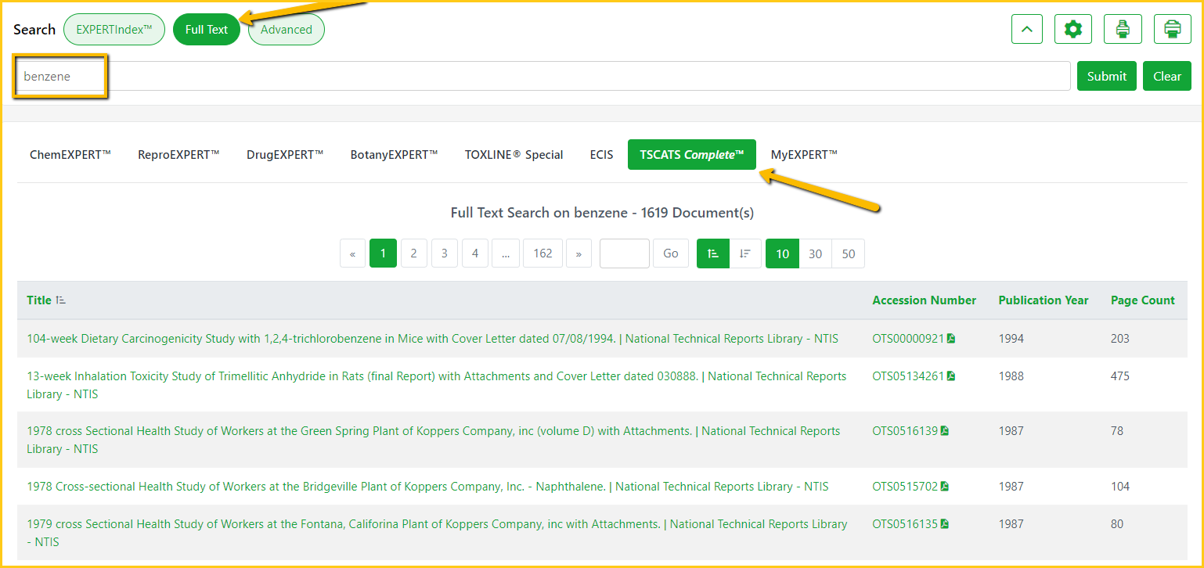Click the sort icon beside the Title header

[61, 300]
